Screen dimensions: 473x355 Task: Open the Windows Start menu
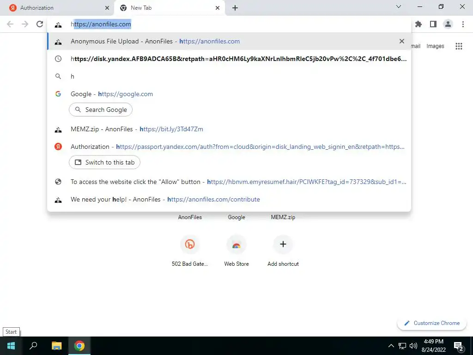pos(11,346)
